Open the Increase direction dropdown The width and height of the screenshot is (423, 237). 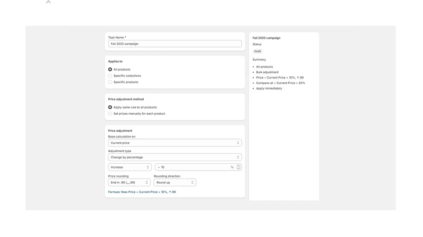(x=130, y=167)
